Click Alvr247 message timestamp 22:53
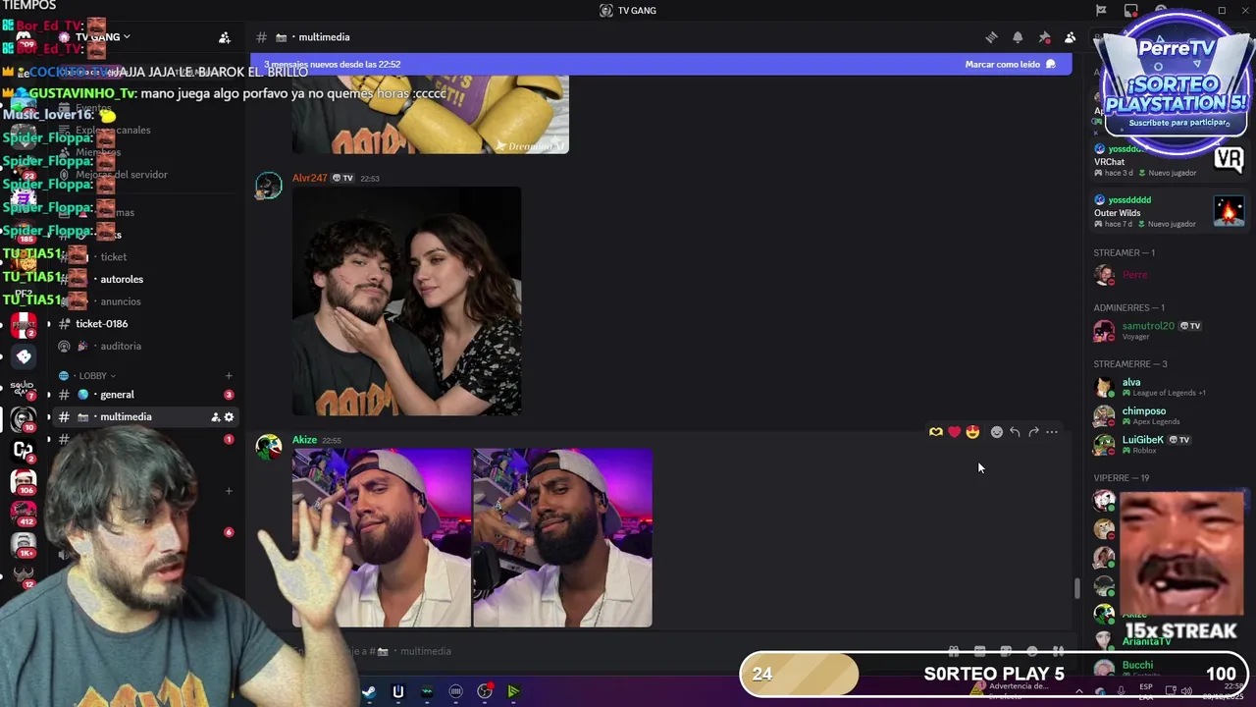This screenshot has height=707, width=1256. tap(369, 179)
